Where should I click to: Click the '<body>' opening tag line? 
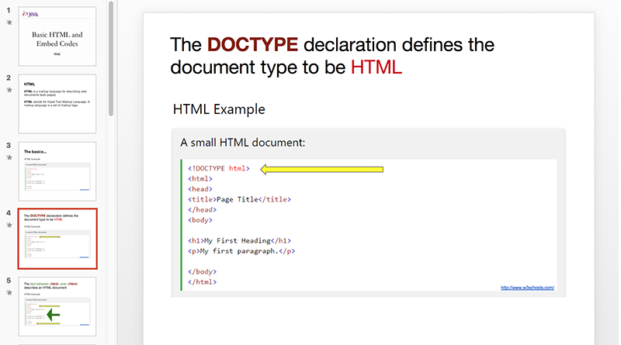(200, 220)
